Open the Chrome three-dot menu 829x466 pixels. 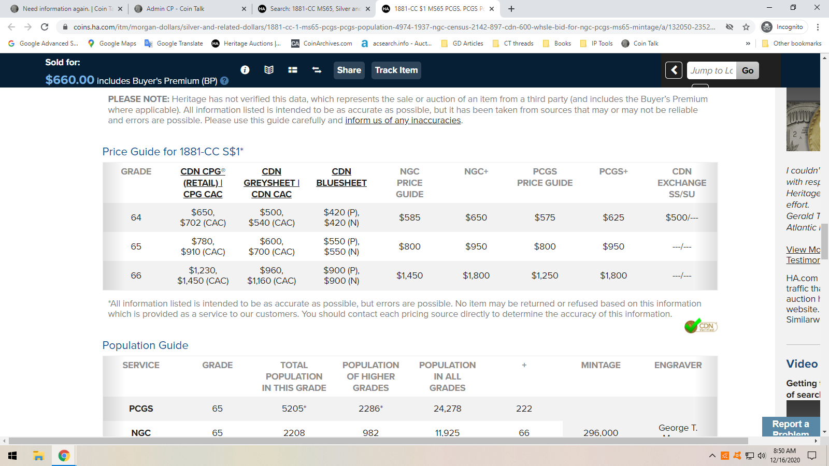tap(818, 27)
